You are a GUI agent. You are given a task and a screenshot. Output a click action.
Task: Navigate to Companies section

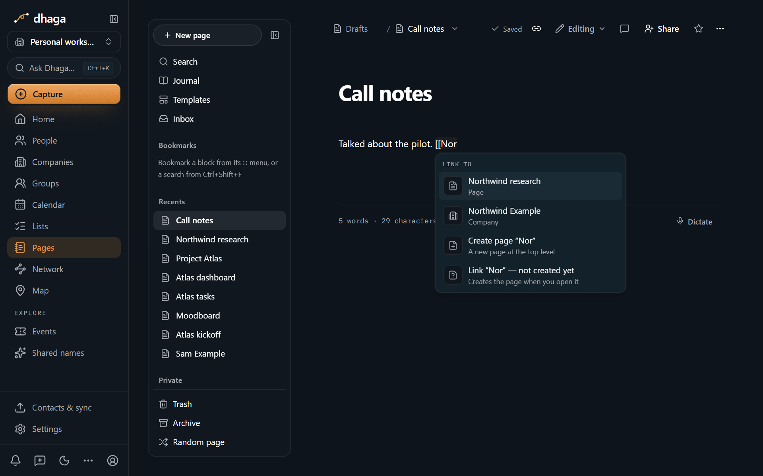(x=64, y=162)
